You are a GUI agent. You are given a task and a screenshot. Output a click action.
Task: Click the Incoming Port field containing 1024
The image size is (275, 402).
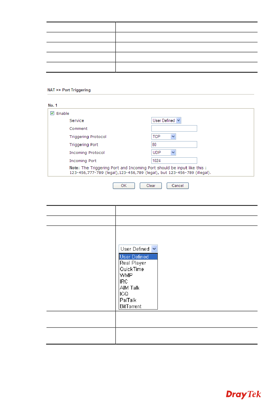[x=174, y=161]
